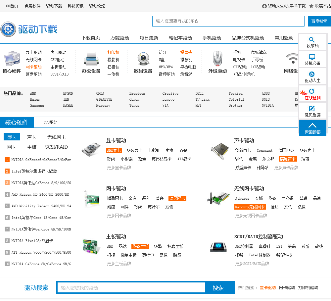Open 品牌台式机驱动 navigation item
331x301 pixels.
[x=248, y=38]
